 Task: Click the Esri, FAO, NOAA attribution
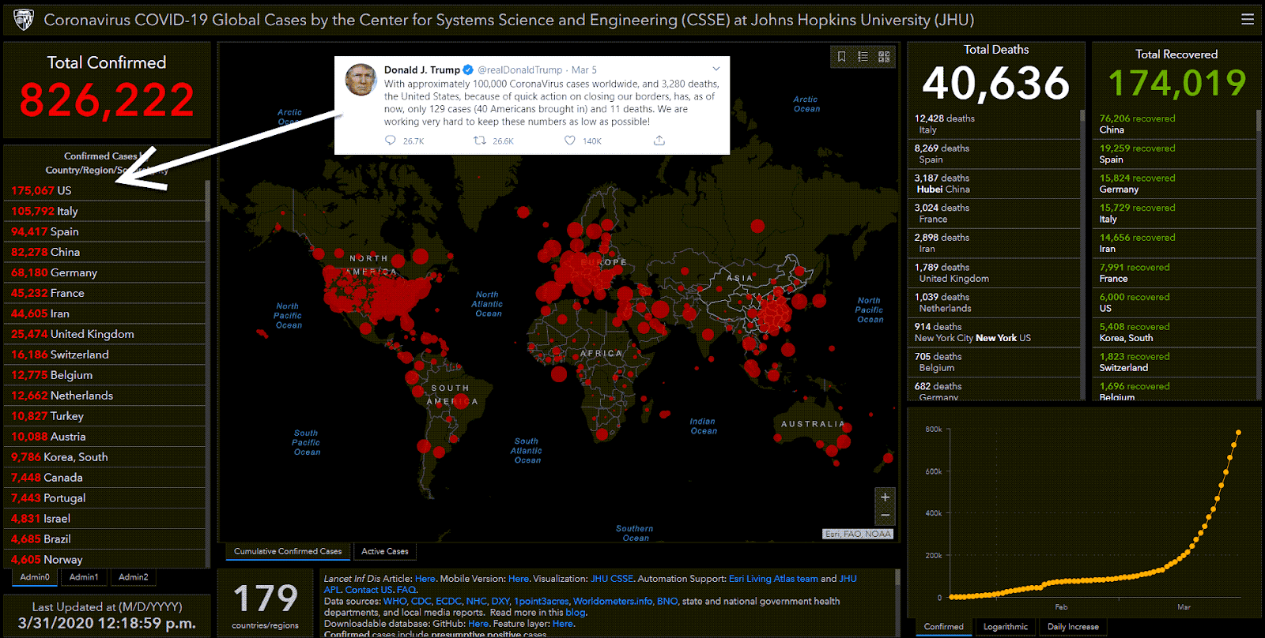(x=858, y=534)
